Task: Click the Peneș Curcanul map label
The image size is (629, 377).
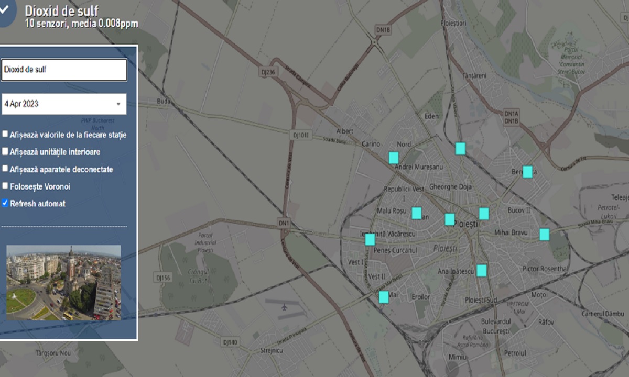Action: (x=396, y=250)
